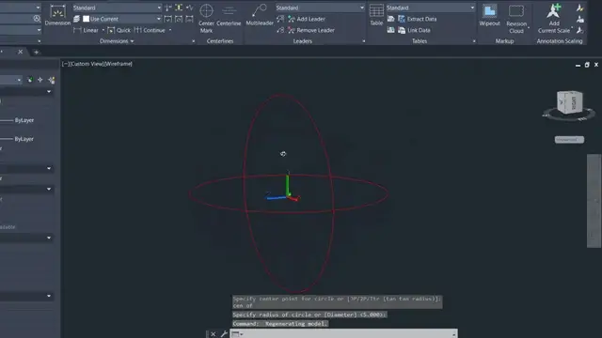The width and height of the screenshot is (602, 338).
Task: Click the ViewCube
Action: 569,102
